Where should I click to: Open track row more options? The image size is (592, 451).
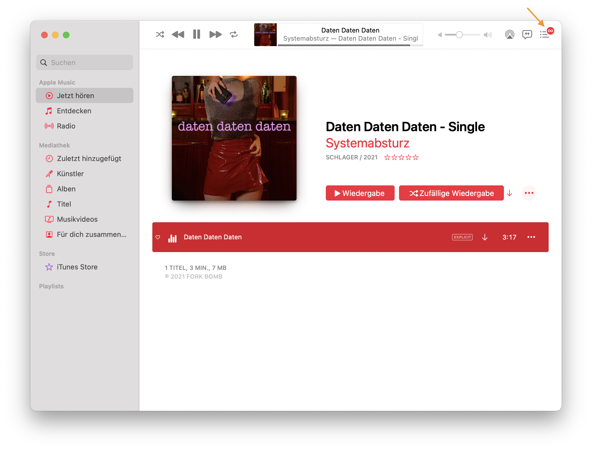531,237
